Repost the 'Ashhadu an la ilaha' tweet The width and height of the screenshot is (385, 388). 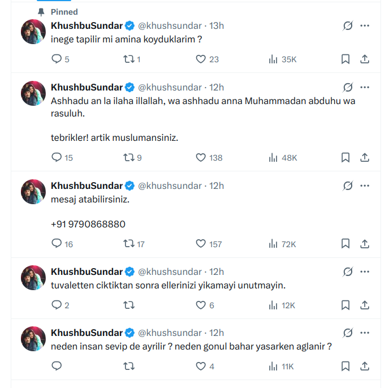tap(128, 158)
